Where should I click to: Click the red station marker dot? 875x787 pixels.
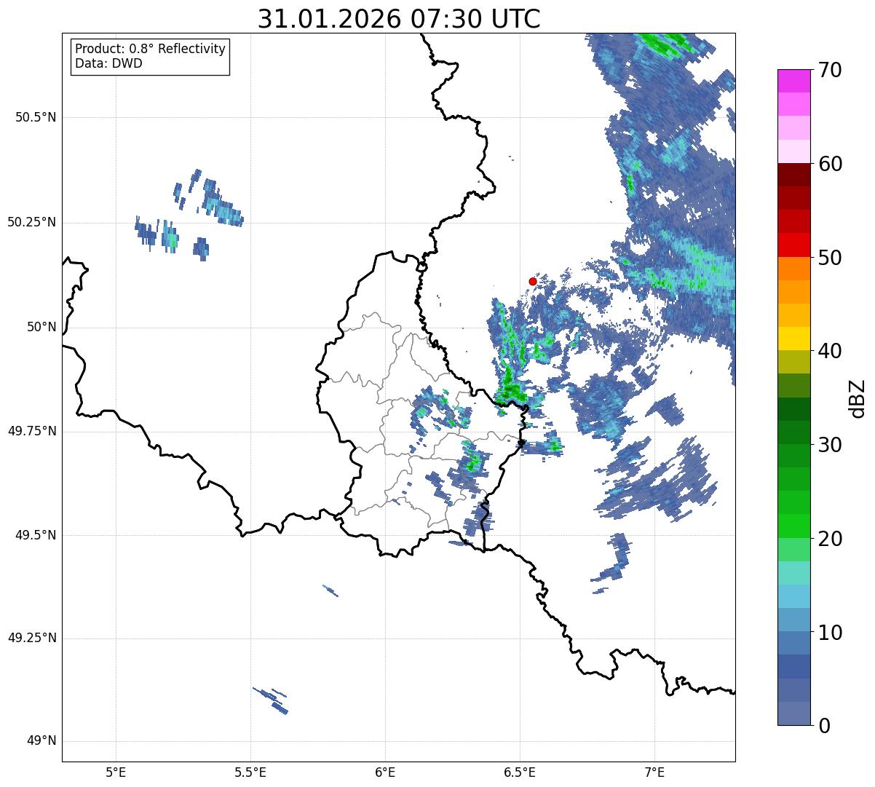point(533,281)
